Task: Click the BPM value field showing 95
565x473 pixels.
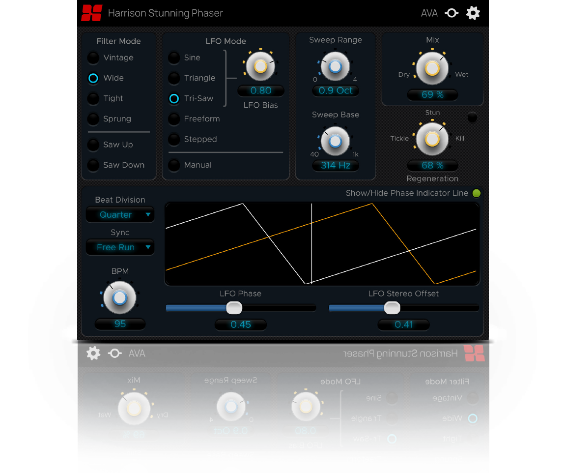Action: click(120, 324)
